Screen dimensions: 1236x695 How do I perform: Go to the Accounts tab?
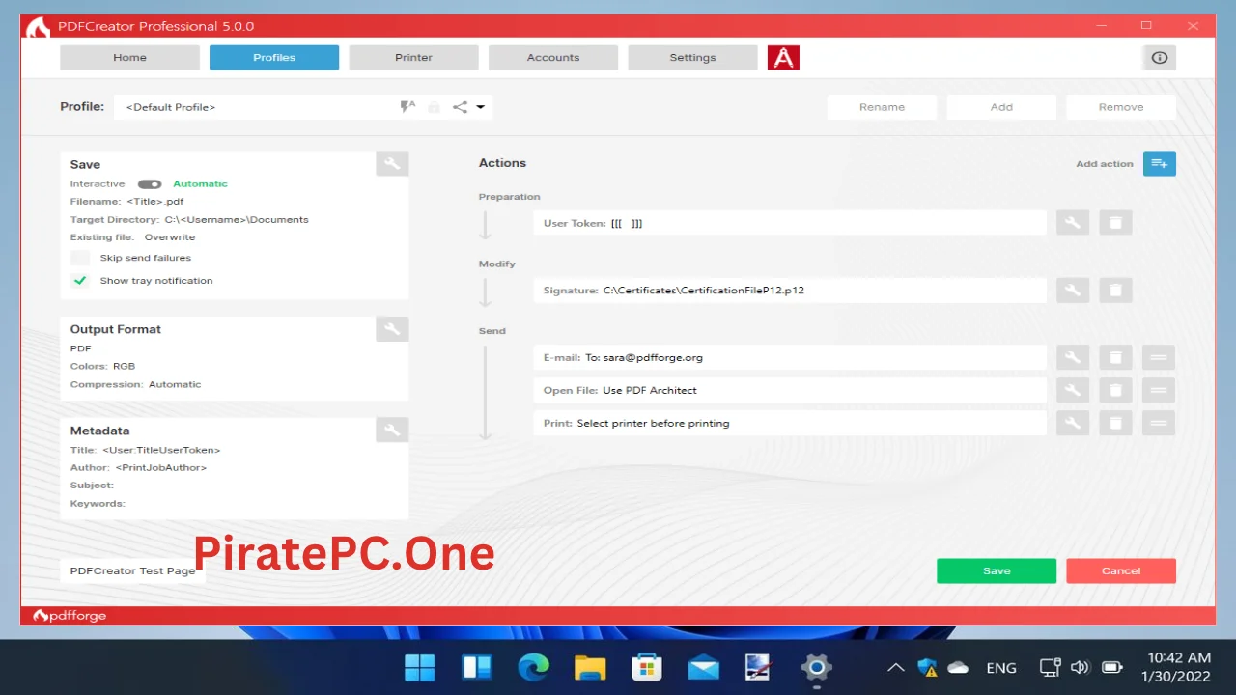pyautogui.click(x=553, y=58)
